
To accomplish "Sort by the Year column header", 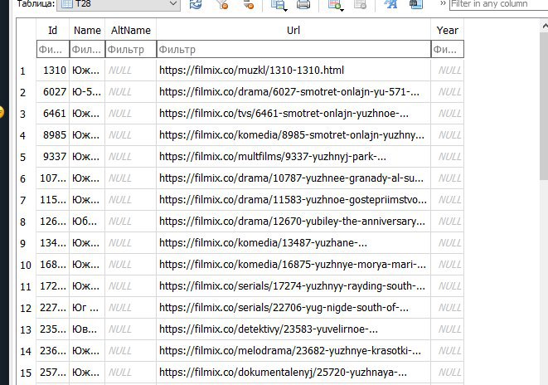I will (x=448, y=30).
